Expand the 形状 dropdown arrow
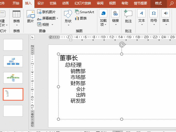Image resolution: width=176 pixels, height=132 pixels. [x=68, y=25]
